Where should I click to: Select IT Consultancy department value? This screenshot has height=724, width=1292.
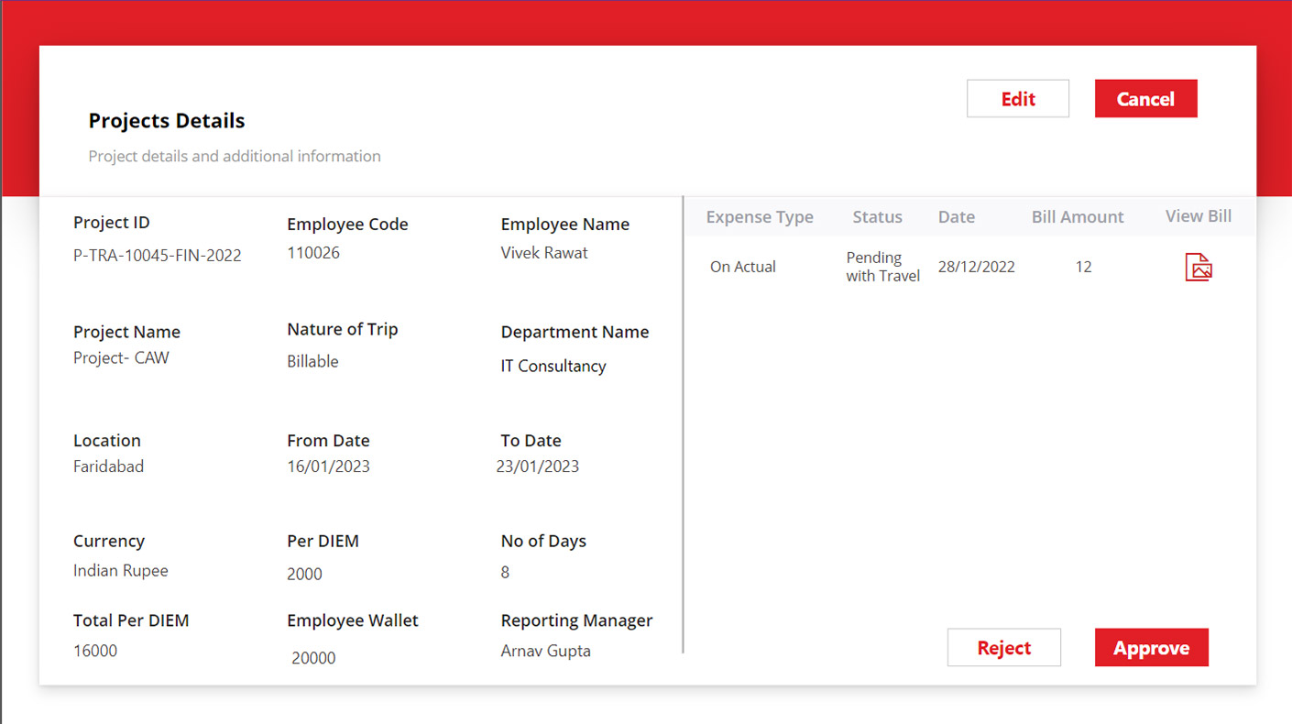point(553,367)
